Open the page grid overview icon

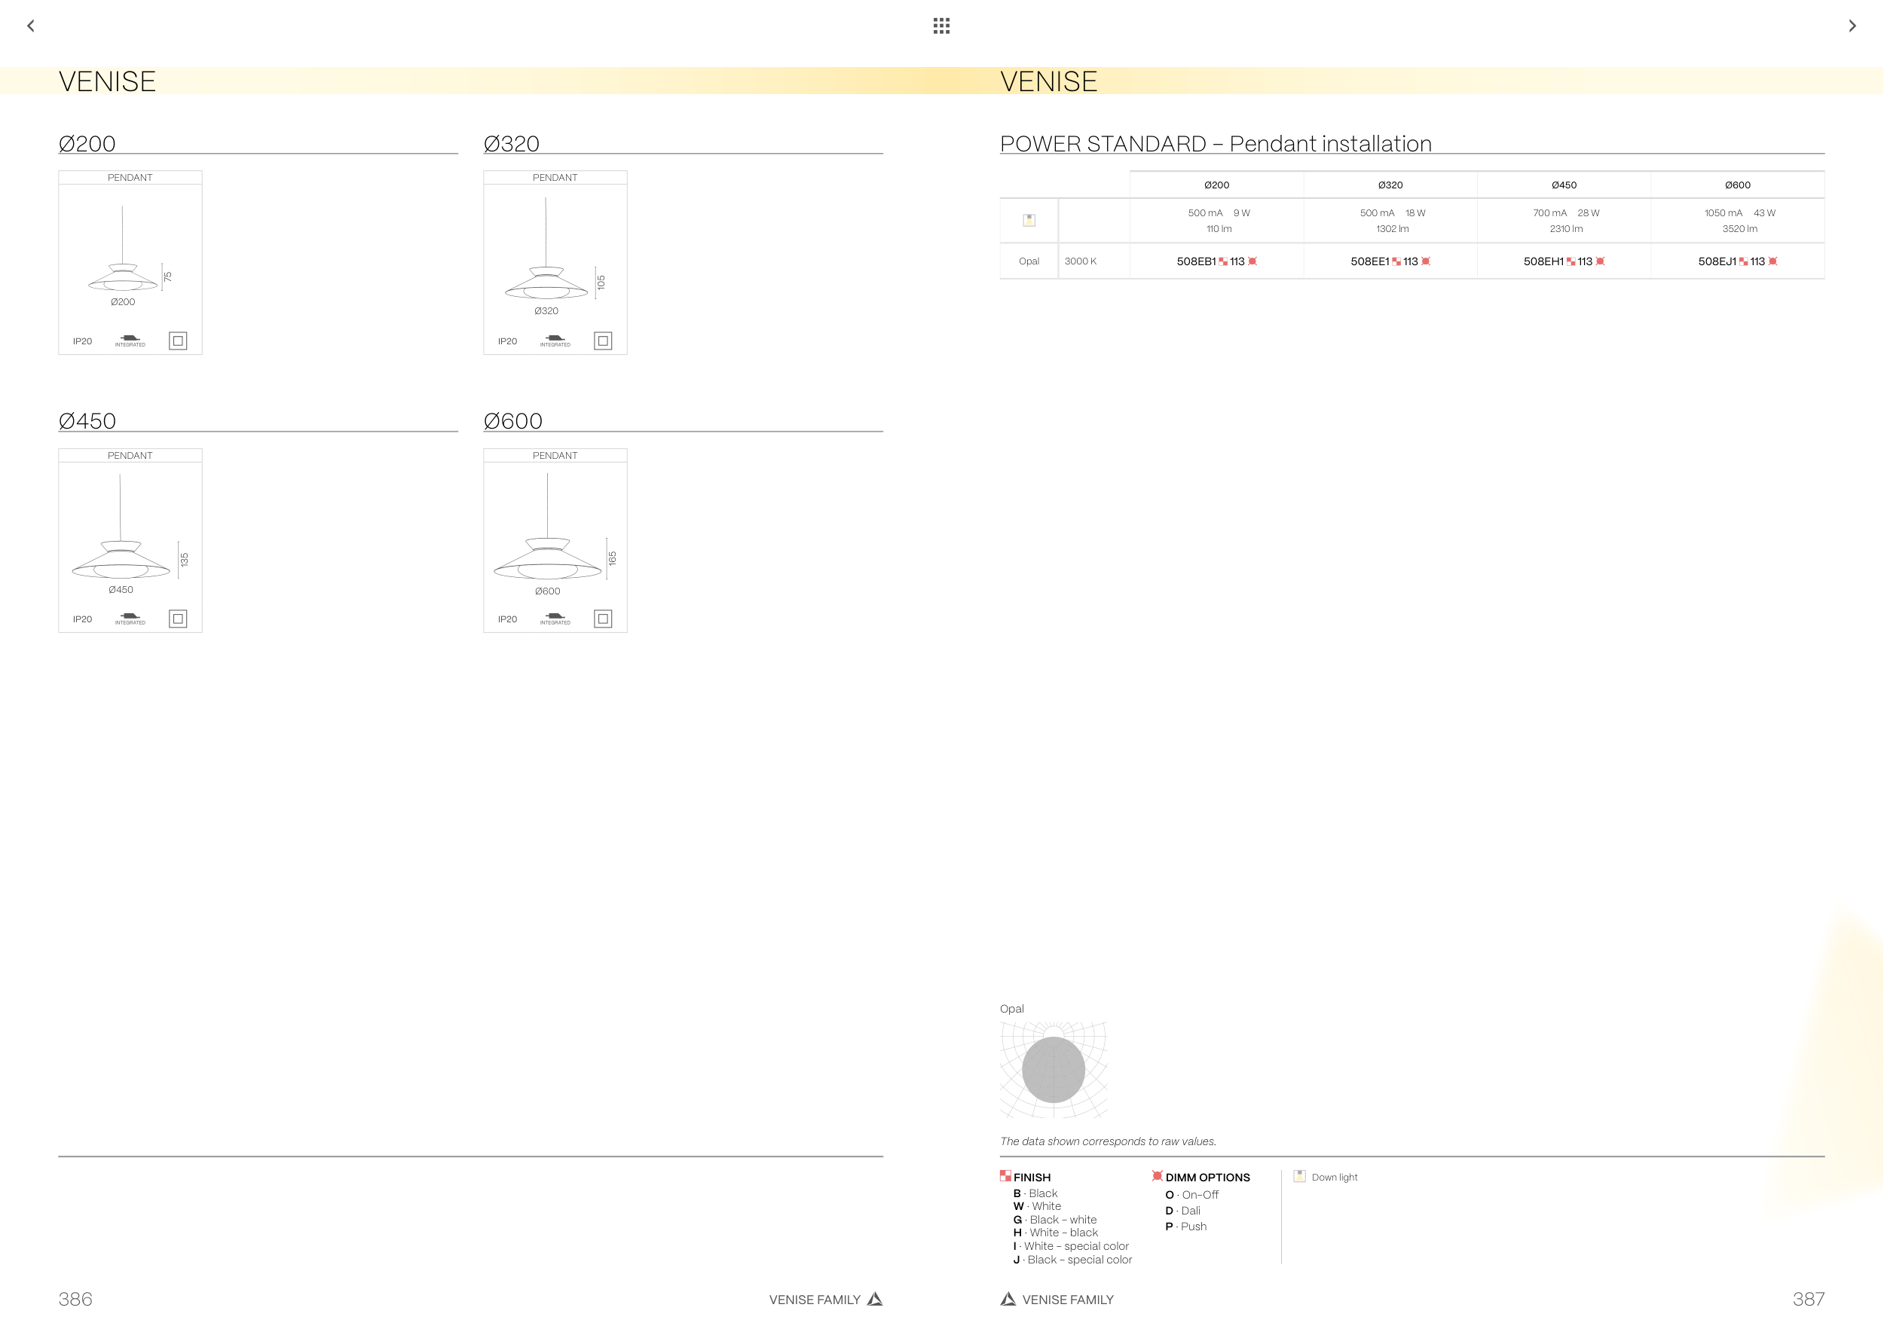pyautogui.click(x=941, y=26)
